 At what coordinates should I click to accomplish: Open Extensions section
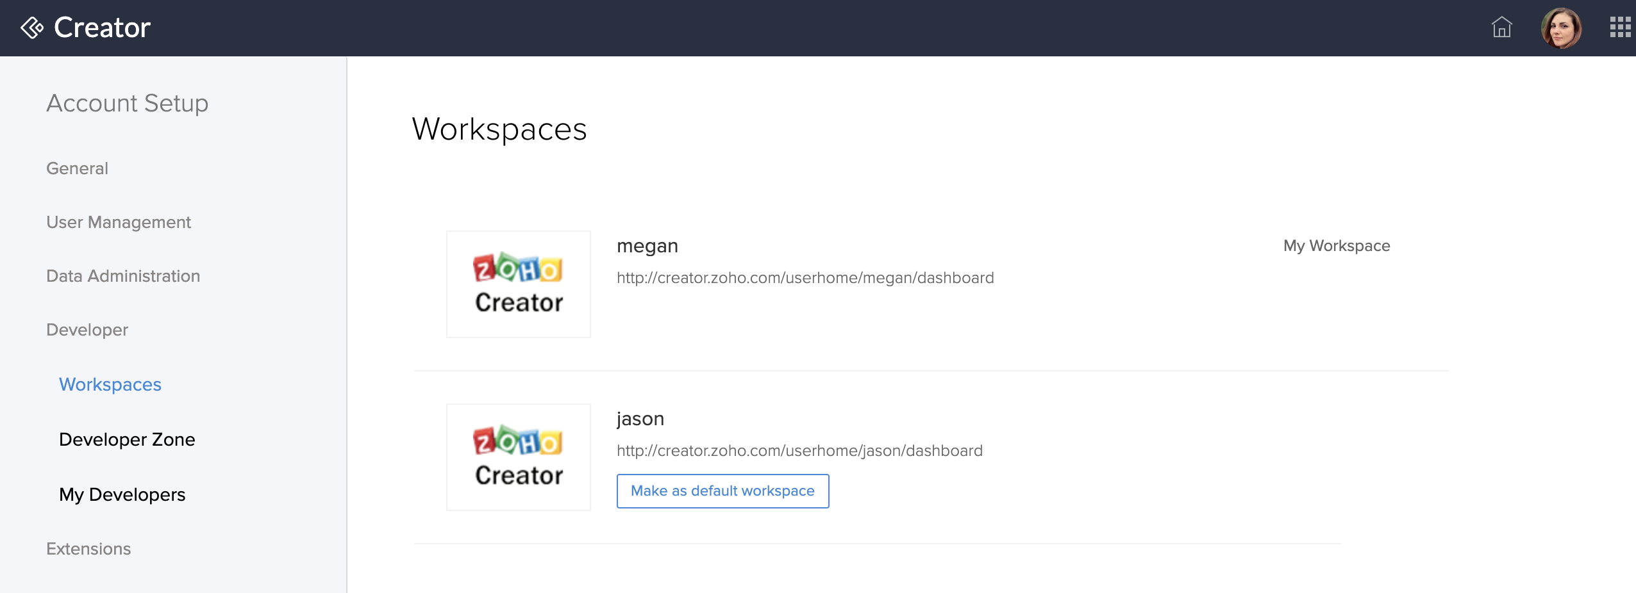coord(88,549)
